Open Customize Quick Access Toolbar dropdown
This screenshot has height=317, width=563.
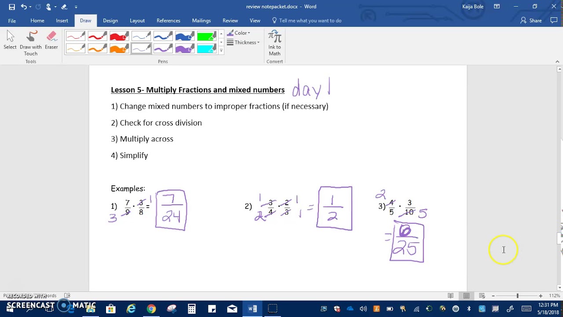coord(76,7)
